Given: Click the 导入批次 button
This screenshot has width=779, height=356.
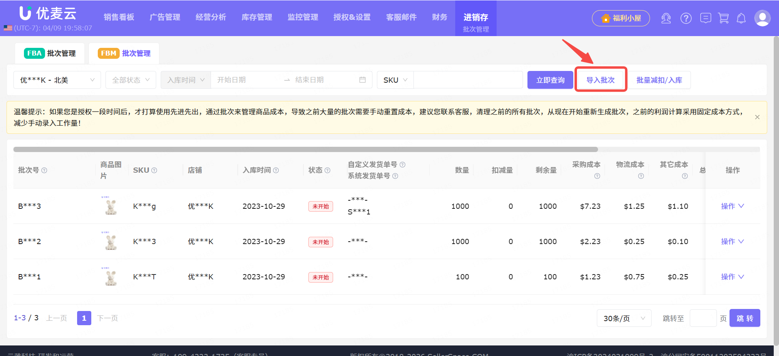Looking at the screenshot, I should [600, 80].
